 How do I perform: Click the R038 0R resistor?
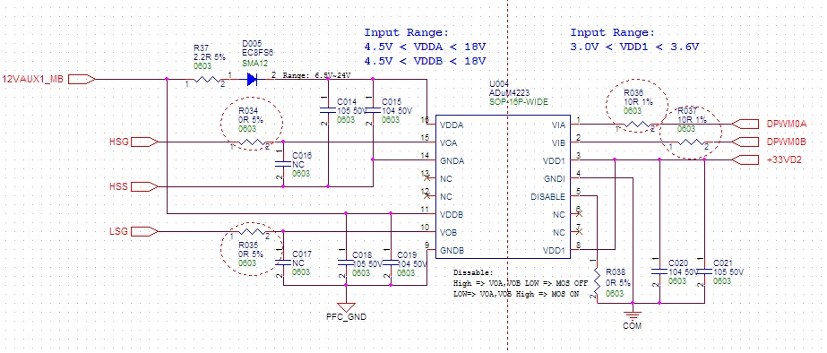click(597, 280)
